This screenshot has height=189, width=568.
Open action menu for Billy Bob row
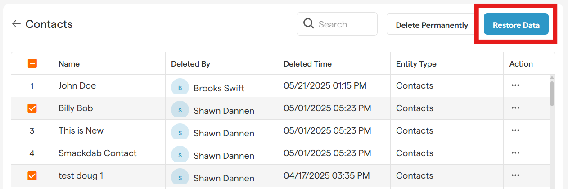pos(515,108)
